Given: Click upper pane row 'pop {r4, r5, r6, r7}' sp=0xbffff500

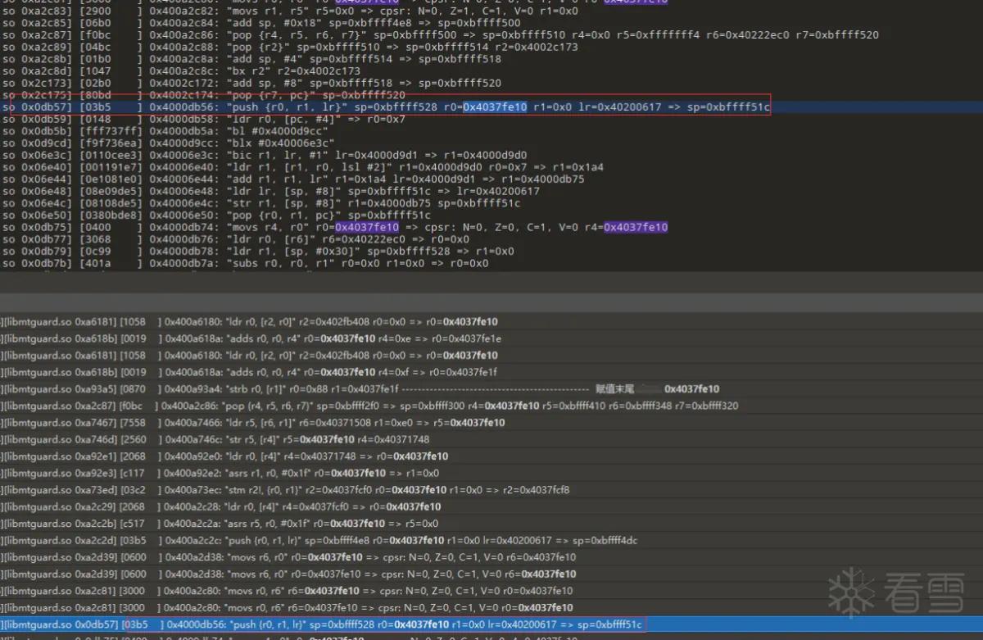Looking at the screenshot, I should 441,36.
